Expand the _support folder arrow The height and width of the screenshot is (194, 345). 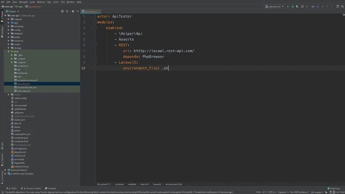click(12, 63)
